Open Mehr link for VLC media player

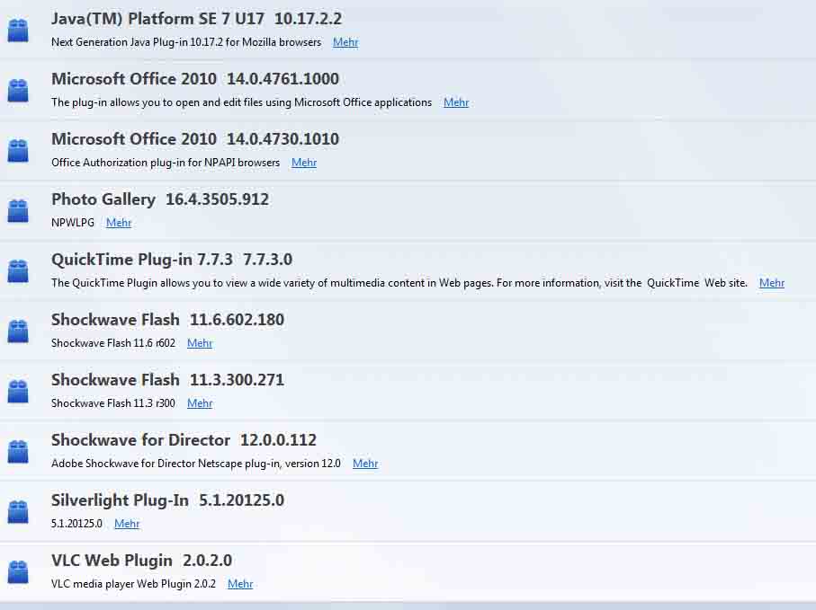click(240, 585)
